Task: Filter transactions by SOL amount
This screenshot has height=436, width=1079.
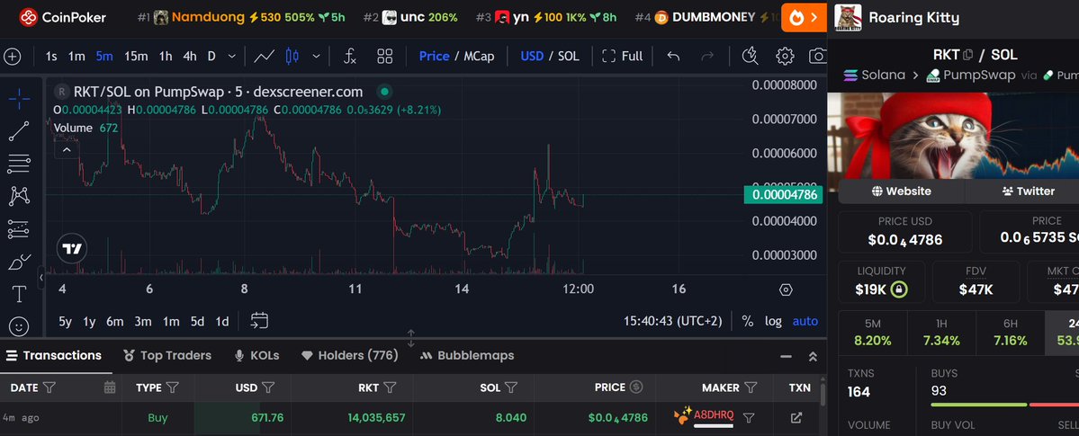Action: (510, 387)
